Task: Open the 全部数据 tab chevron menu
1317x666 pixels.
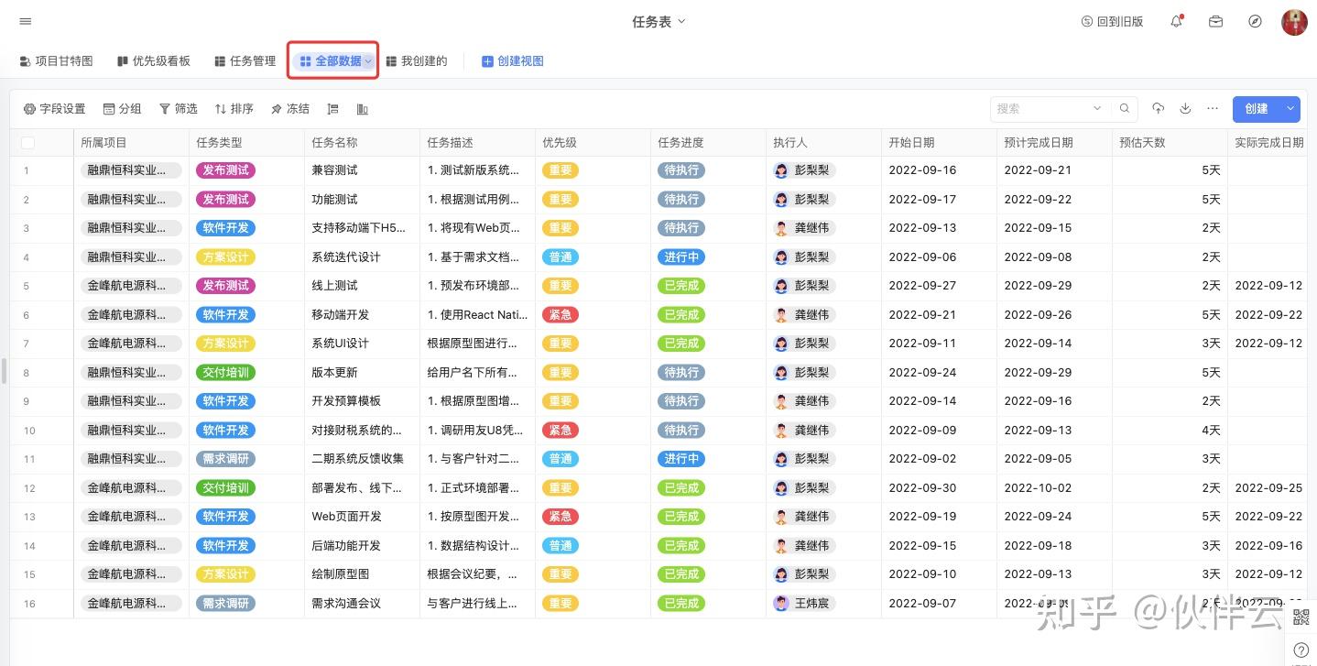Action: [x=368, y=61]
